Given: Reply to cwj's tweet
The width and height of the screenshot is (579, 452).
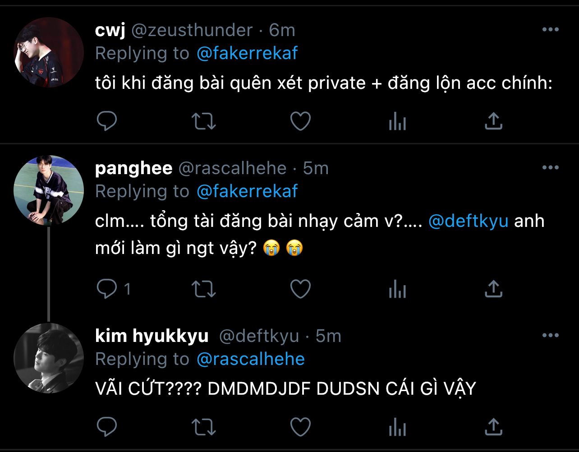Looking at the screenshot, I should [107, 121].
